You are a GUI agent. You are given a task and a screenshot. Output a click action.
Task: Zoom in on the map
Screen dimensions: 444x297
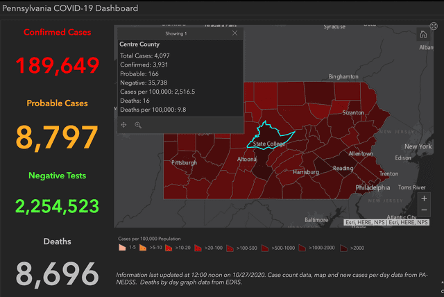(x=425, y=198)
